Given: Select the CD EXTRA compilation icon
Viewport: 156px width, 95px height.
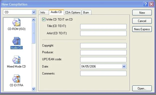Looking at the screenshot, I should 16,78.
